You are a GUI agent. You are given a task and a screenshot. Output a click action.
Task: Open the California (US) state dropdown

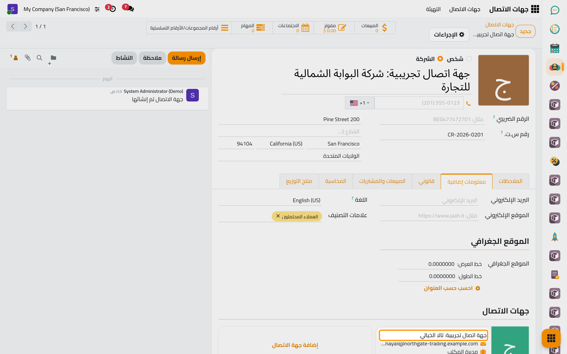(x=280, y=144)
